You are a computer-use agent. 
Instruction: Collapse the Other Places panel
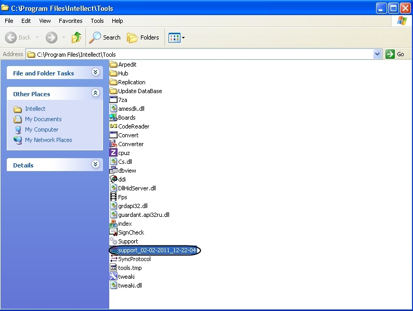click(x=95, y=93)
